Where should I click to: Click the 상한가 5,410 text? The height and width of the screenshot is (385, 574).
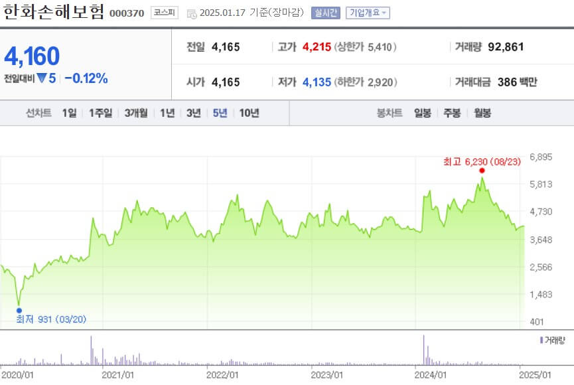click(366, 47)
